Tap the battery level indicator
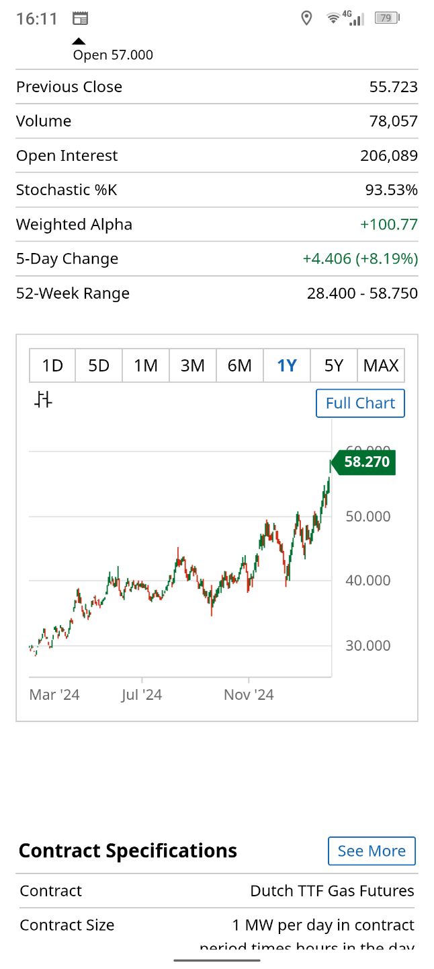The width and height of the screenshot is (434, 969). [x=386, y=18]
